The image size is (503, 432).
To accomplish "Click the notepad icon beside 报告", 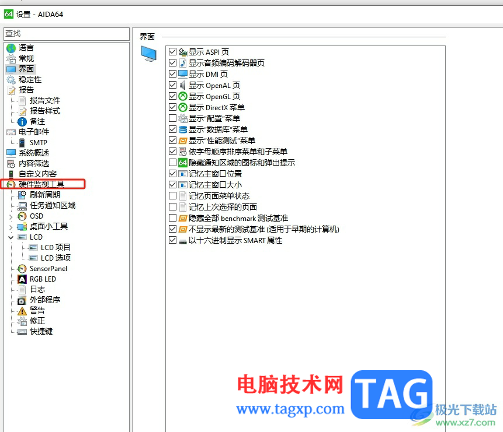I will 11,90.
